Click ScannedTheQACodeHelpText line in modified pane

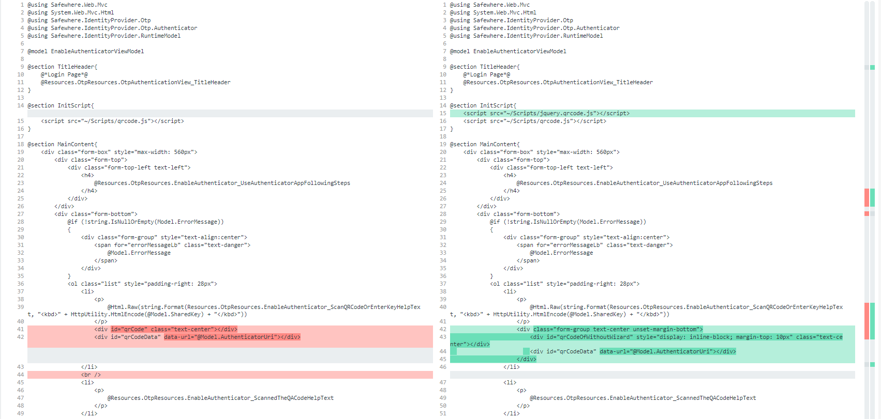(643, 398)
